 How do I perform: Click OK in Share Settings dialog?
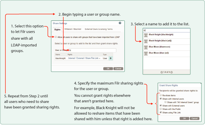click(108, 68)
